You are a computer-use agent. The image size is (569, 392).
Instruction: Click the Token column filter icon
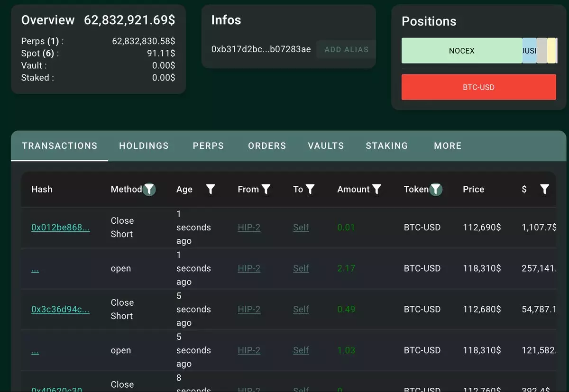(x=436, y=190)
